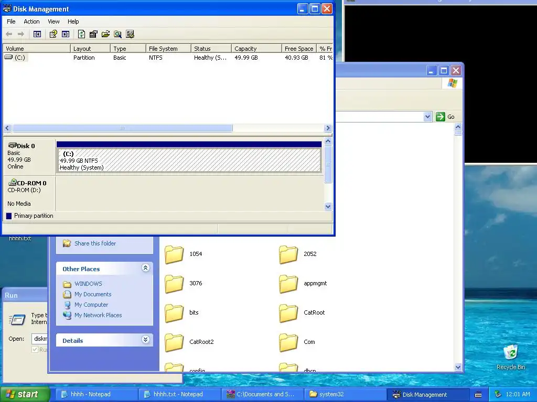Open the File menu in Disk Management
Viewport: 537px width, 402px height.
click(11, 21)
